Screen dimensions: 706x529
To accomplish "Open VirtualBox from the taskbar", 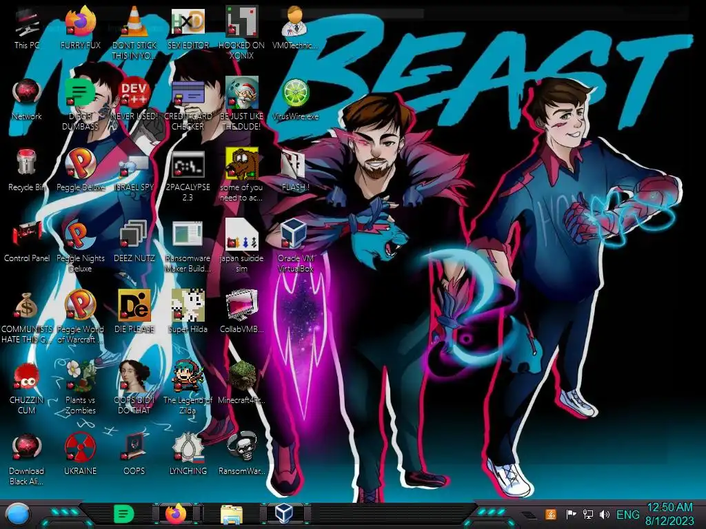I will point(284,514).
